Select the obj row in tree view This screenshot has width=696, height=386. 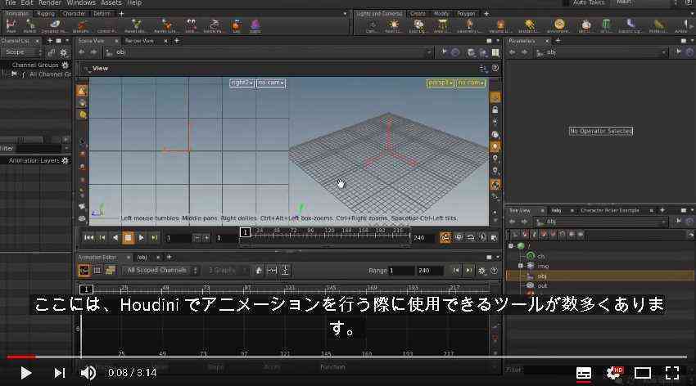coord(599,276)
